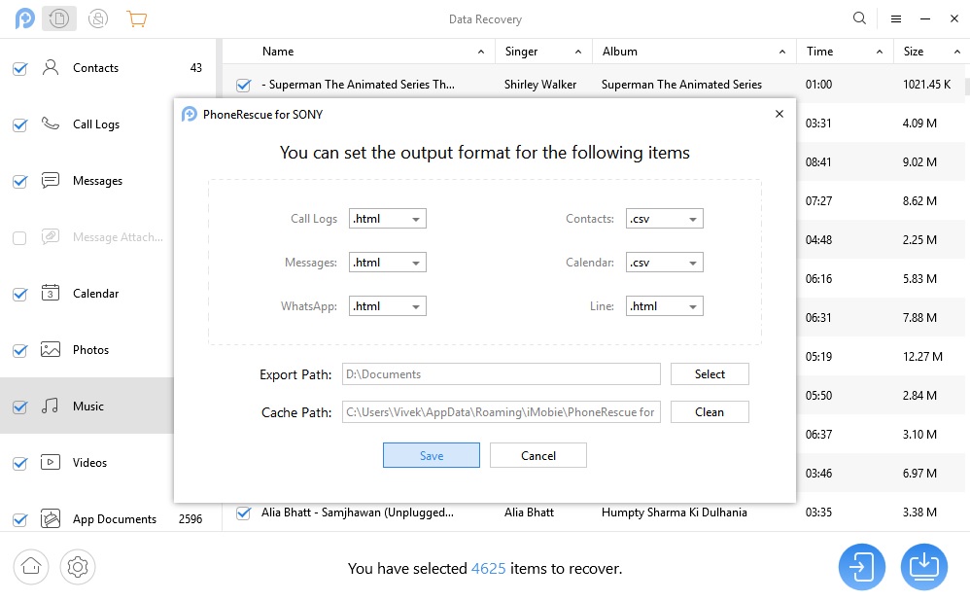Select the Contacts category label
The height and width of the screenshot is (601, 970).
(x=95, y=68)
